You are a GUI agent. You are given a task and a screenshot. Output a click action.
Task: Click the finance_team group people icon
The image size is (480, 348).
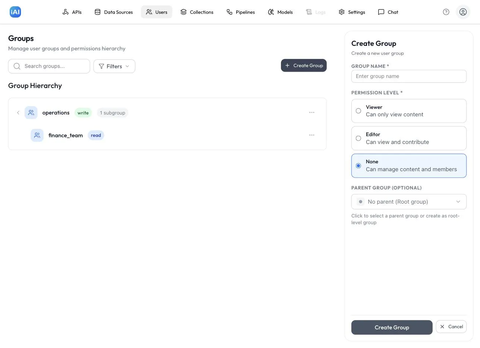37,135
